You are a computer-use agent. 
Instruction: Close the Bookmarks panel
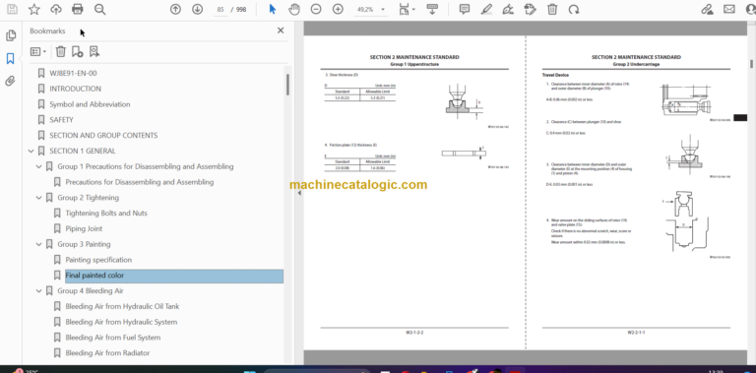pyautogui.click(x=281, y=31)
